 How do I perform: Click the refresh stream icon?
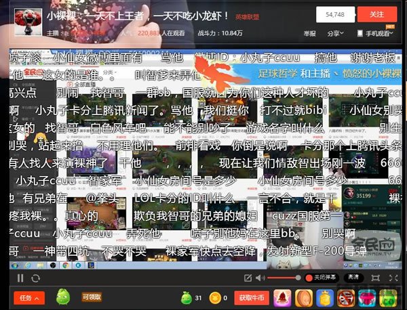(35, 278)
